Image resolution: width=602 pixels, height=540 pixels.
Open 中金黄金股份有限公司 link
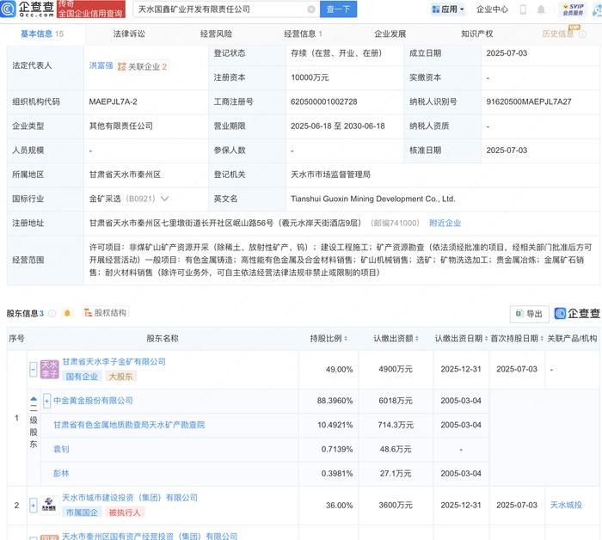(93, 401)
